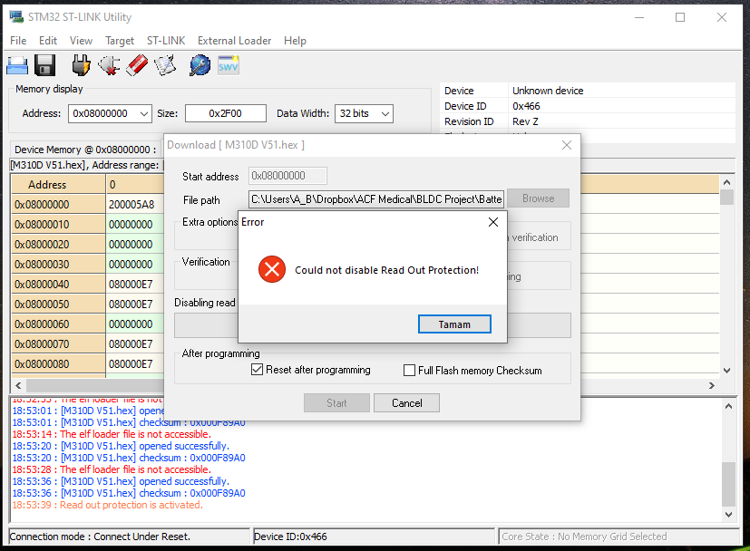Close the Download dialog with X
The height and width of the screenshot is (551, 750).
tap(567, 145)
